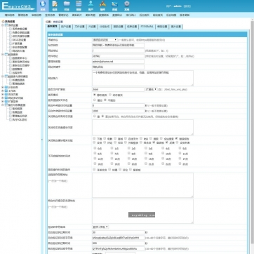The width and height of the screenshot is (254, 254).
Task: Open the System section globe icon
Action: [x=43, y=6]
